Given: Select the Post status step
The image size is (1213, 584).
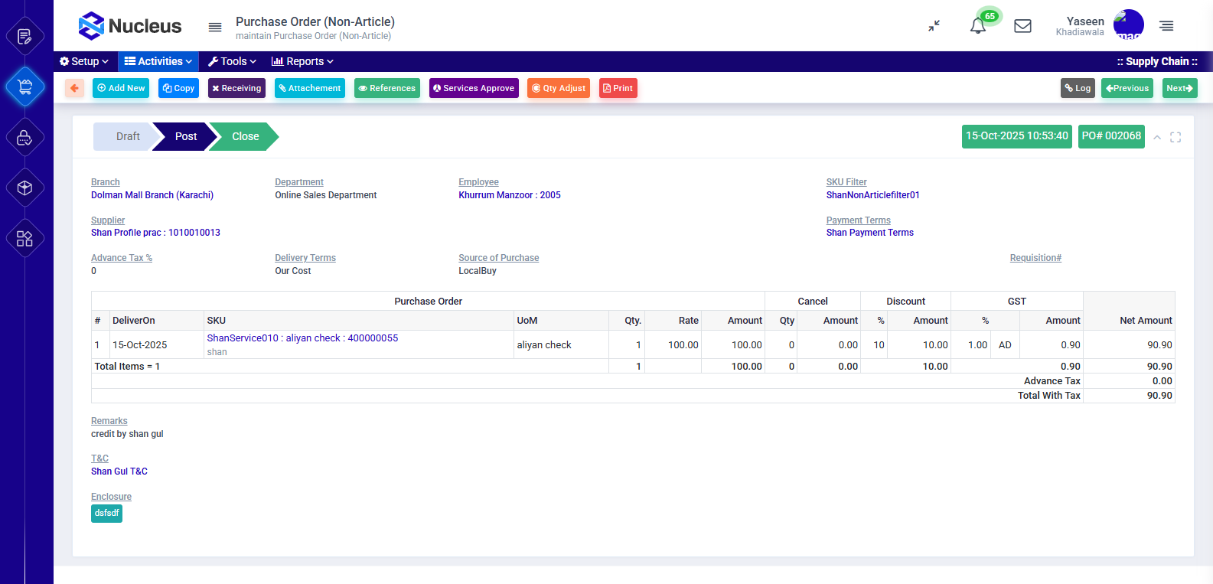Looking at the screenshot, I should tap(185, 136).
